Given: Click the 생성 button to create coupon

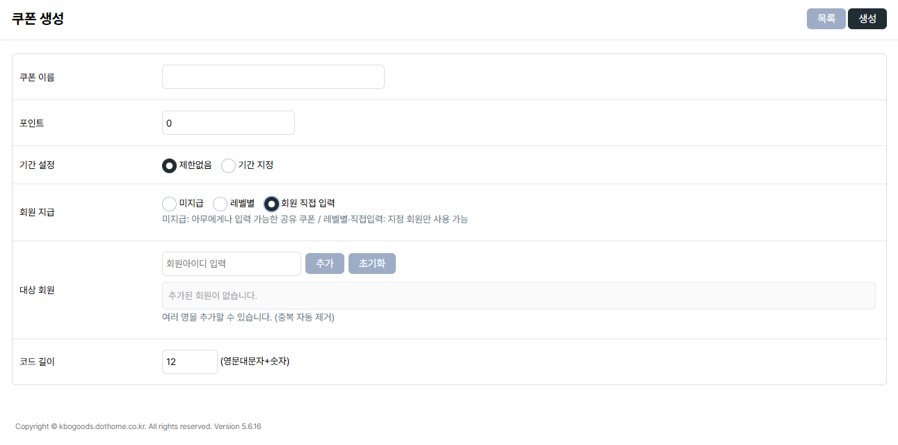Looking at the screenshot, I should coord(867,19).
